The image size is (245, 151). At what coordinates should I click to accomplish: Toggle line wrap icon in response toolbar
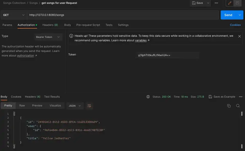pos(89,106)
